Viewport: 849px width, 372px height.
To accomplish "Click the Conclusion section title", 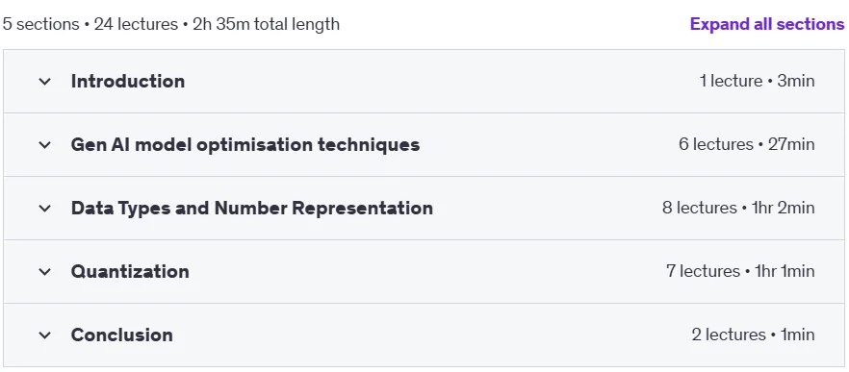I will coord(122,335).
